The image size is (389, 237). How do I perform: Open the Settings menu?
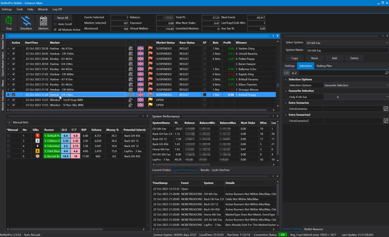(x=7, y=9)
